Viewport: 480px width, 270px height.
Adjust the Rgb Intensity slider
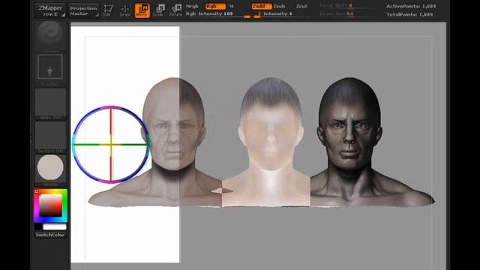[218, 14]
